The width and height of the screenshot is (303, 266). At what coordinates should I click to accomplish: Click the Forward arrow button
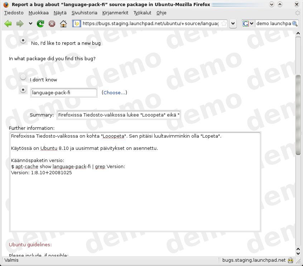tap(20, 24)
